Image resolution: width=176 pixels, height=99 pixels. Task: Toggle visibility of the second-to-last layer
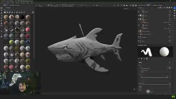click(x=138, y=37)
